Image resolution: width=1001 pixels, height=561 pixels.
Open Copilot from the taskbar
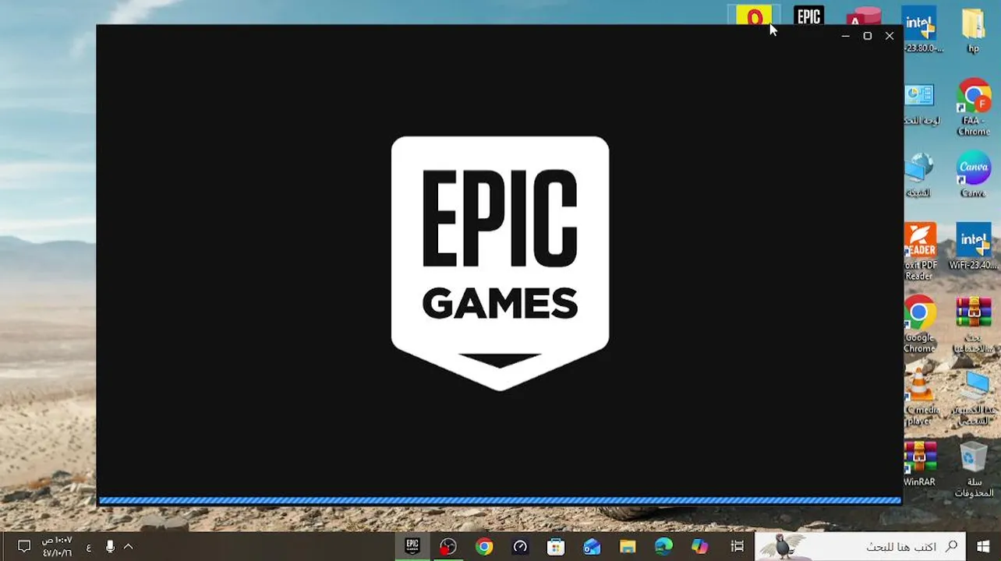(699, 546)
